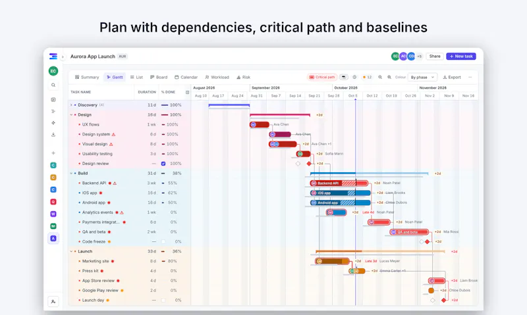The image size is (527, 315).
Task: Click the New task button
Action: pyautogui.click(x=461, y=57)
